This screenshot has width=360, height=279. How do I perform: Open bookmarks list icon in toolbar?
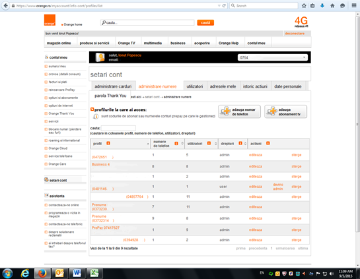click(312, 6)
